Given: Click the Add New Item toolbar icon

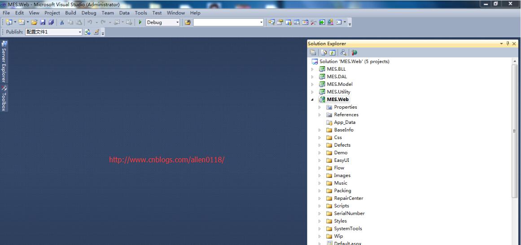Looking at the screenshot, I should click(22, 22).
